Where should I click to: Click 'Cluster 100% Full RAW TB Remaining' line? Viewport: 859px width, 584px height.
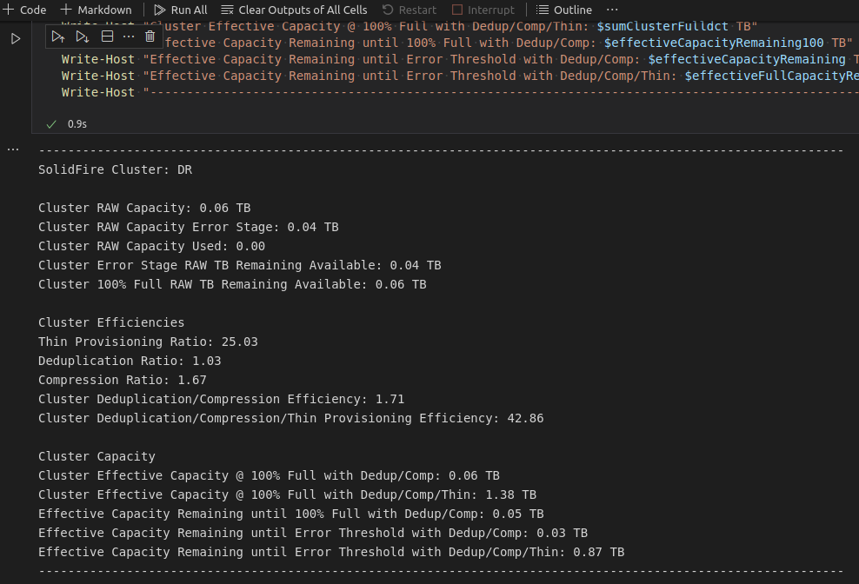pyautogui.click(x=232, y=285)
